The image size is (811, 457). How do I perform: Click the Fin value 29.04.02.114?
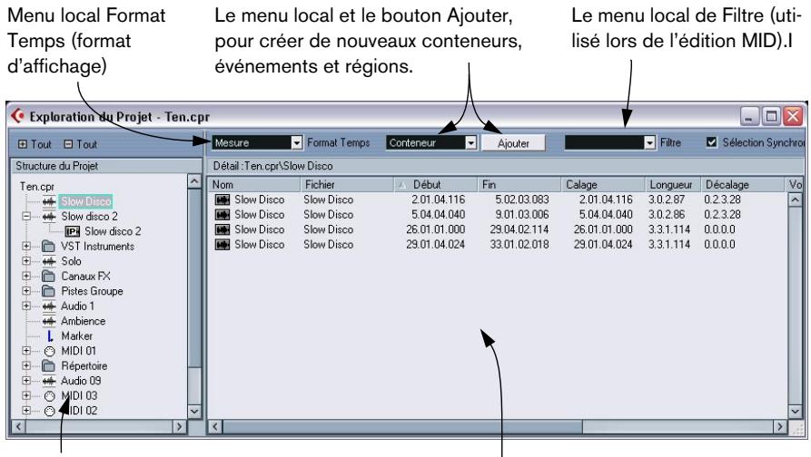[519, 229]
